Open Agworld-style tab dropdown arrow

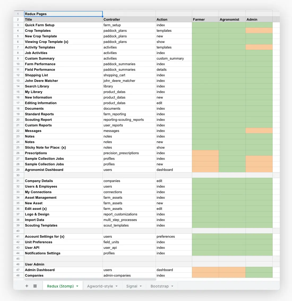pos(116,286)
